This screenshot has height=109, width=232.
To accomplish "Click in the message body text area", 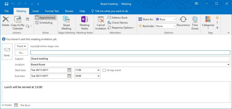I will [116, 92].
